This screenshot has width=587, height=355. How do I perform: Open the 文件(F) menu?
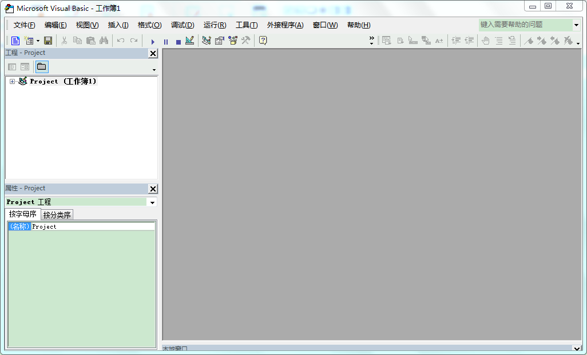(x=25, y=25)
